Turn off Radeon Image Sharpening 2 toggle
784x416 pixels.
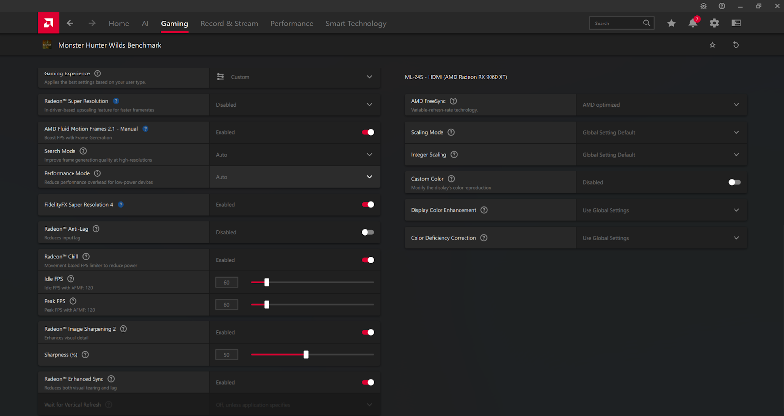click(368, 332)
